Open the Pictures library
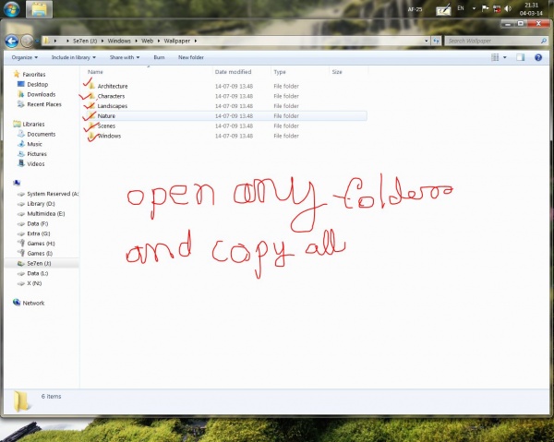This screenshot has width=554, height=442. pyautogui.click(x=37, y=154)
